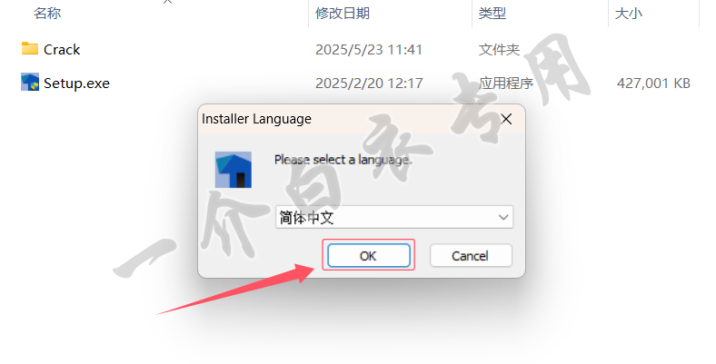Screen dimensions: 716x364
Task: Confirm language with the OK button
Action: point(369,255)
